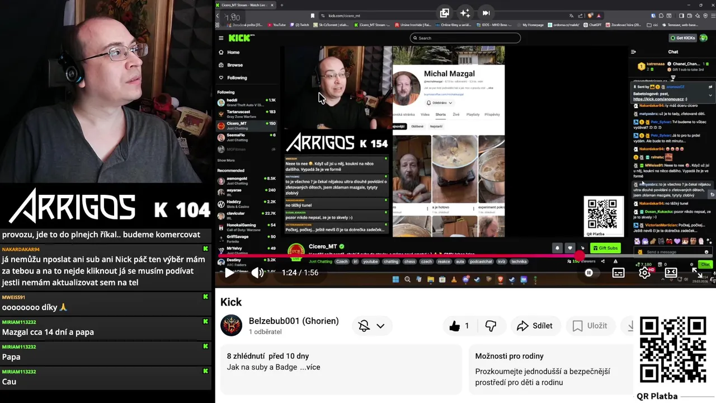716x403 pixels.
Task: Like the video with thumbs up
Action: pyautogui.click(x=460, y=326)
